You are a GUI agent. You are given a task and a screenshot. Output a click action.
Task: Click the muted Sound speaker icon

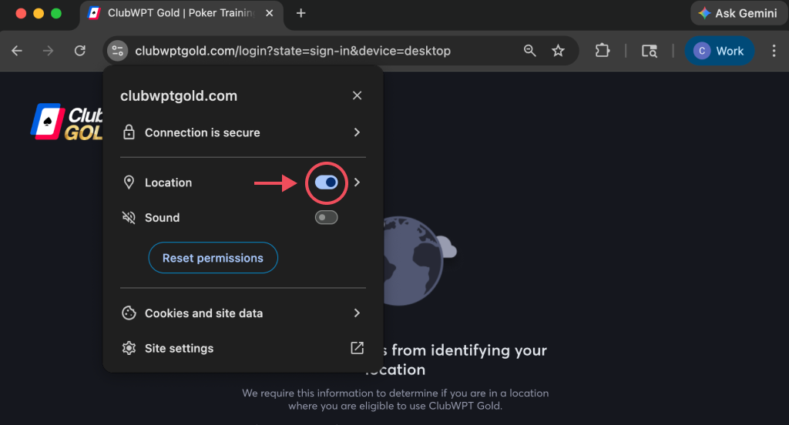click(x=129, y=218)
